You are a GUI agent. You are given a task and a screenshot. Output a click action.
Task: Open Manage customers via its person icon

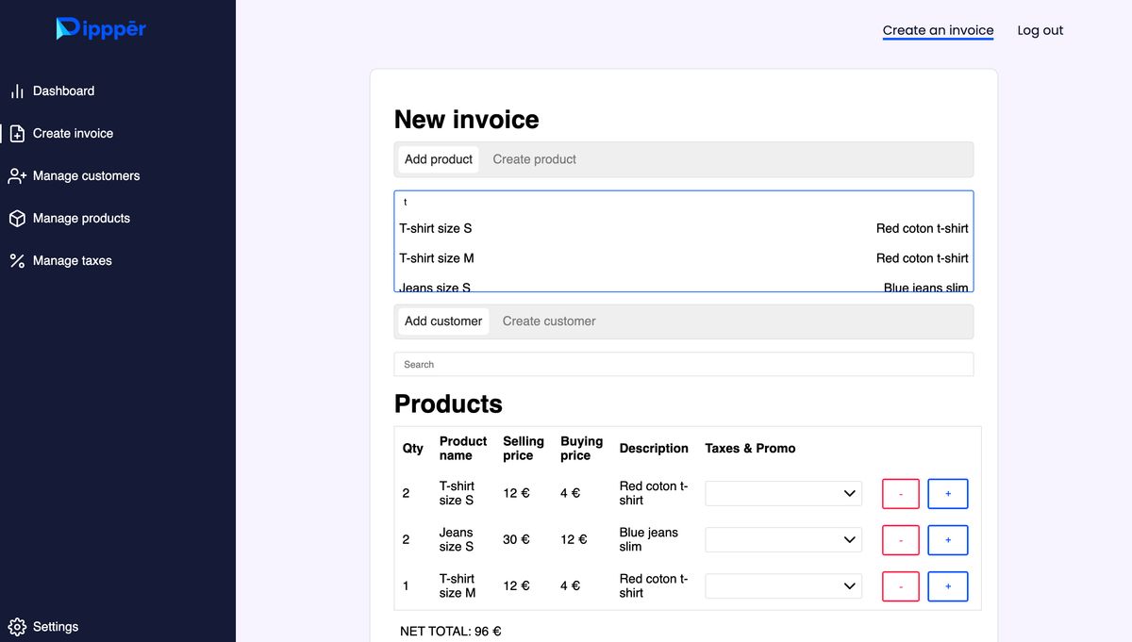click(17, 175)
